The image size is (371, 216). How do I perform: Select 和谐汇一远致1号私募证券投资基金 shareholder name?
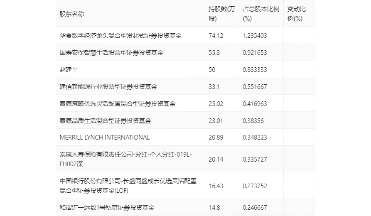pyautogui.click(x=107, y=207)
